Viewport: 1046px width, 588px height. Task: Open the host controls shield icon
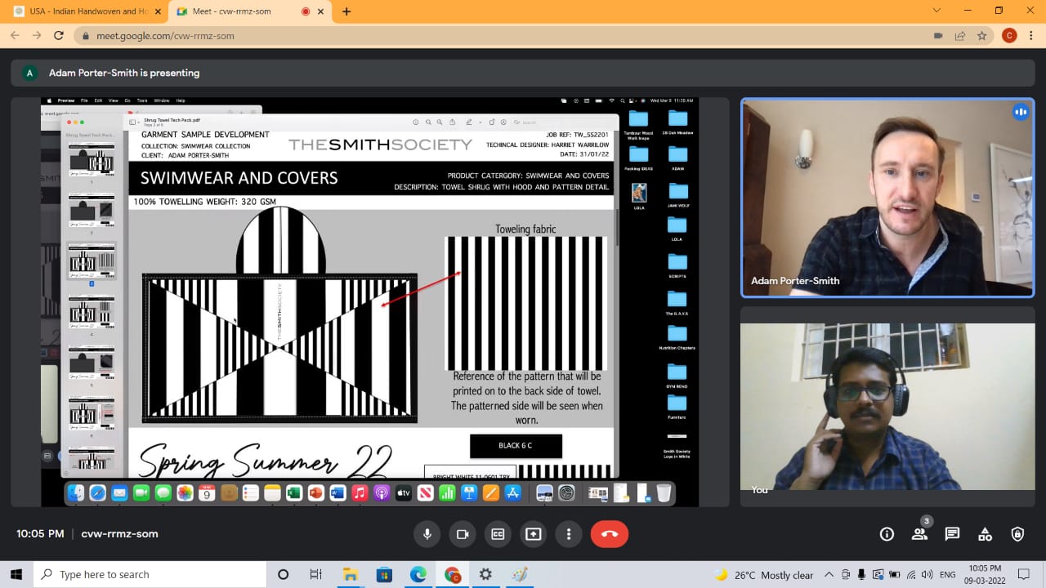pyautogui.click(x=1017, y=534)
